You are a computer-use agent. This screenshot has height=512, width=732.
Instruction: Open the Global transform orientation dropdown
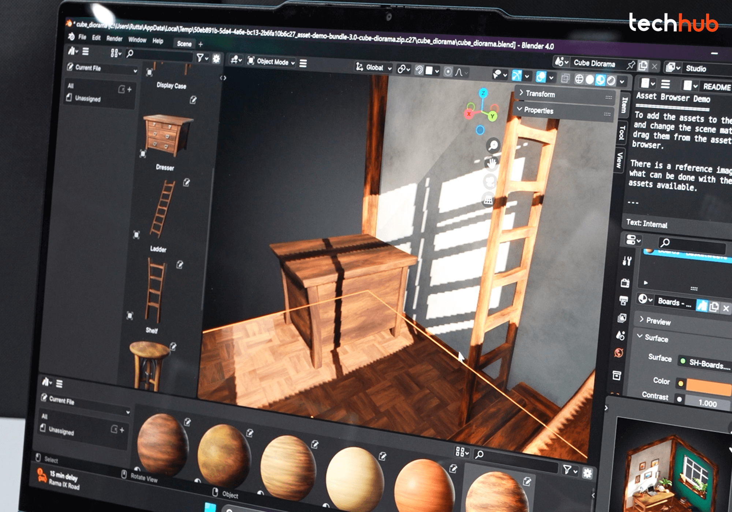tap(374, 68)
